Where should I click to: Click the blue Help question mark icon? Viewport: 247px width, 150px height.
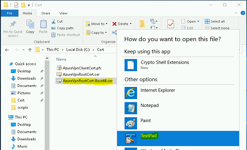click(x=243, y=13)
